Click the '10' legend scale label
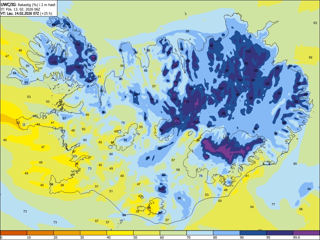Viewport: 320px width, 240px height. 29,237
